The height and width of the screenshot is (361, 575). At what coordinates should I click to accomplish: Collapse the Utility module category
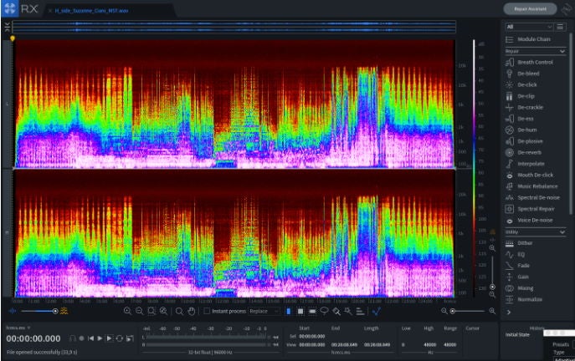pos(562,231)
